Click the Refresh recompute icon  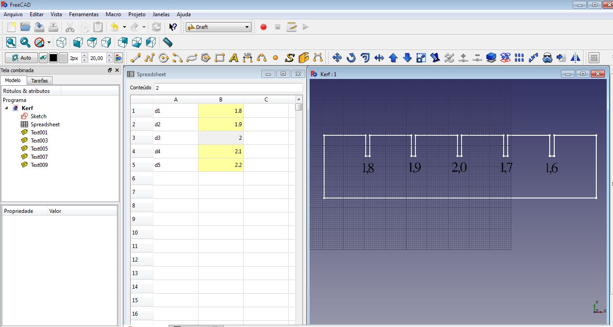pos(156,27)
